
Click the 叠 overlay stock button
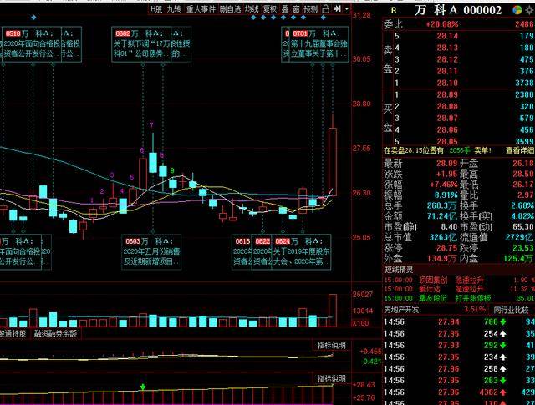[285, 9]
